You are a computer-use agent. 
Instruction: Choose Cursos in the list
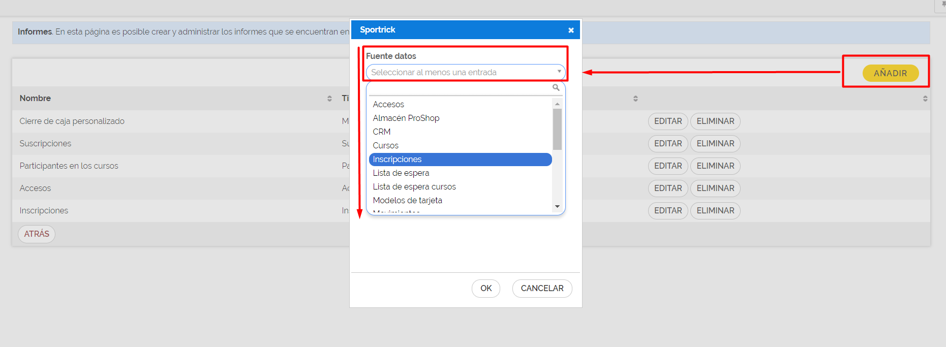click(x=461, y=145)
